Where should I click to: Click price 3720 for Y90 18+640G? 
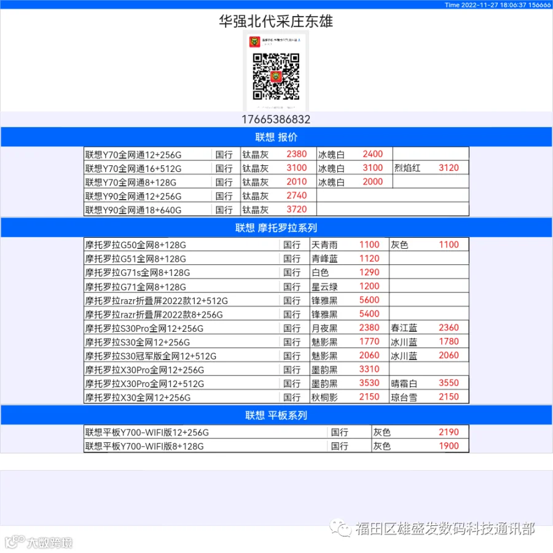click(x=297, y=210)
